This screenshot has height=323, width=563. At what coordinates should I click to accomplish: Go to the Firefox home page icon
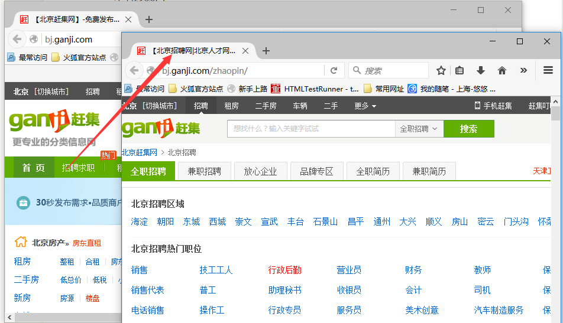pyautogui.click(x=502, y=70)
